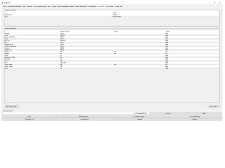This screenshot has width=225, height=168.
Task: Click the Diagnostics window title icon
Action: pos(2,3)
